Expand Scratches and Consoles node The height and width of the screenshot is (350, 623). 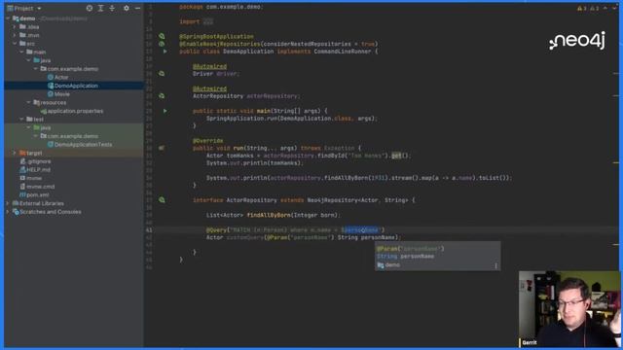pos(8,212)
